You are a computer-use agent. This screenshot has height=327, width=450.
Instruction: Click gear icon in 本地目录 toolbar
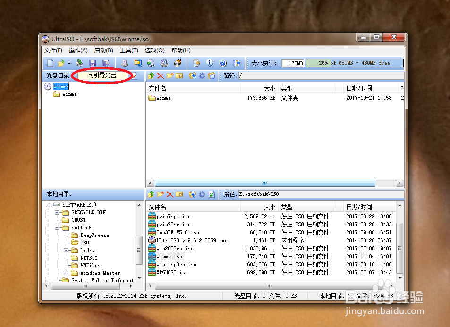[202, 194]
